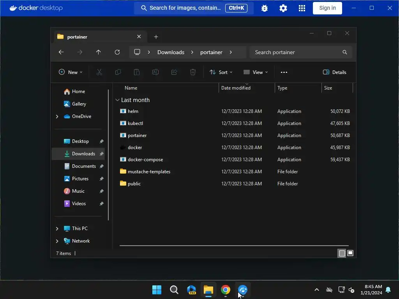Open Documents in quick access
This screenshot has width=399, height=299.
[78, 166]
